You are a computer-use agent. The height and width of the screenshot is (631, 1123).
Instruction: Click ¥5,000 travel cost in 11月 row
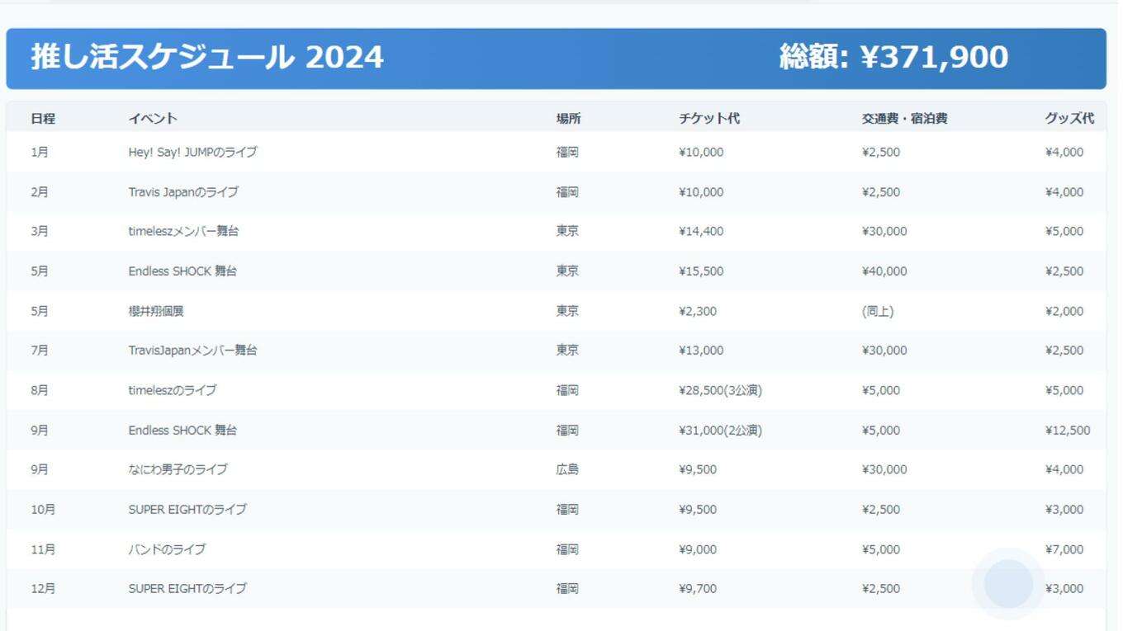tap(881, 549)
